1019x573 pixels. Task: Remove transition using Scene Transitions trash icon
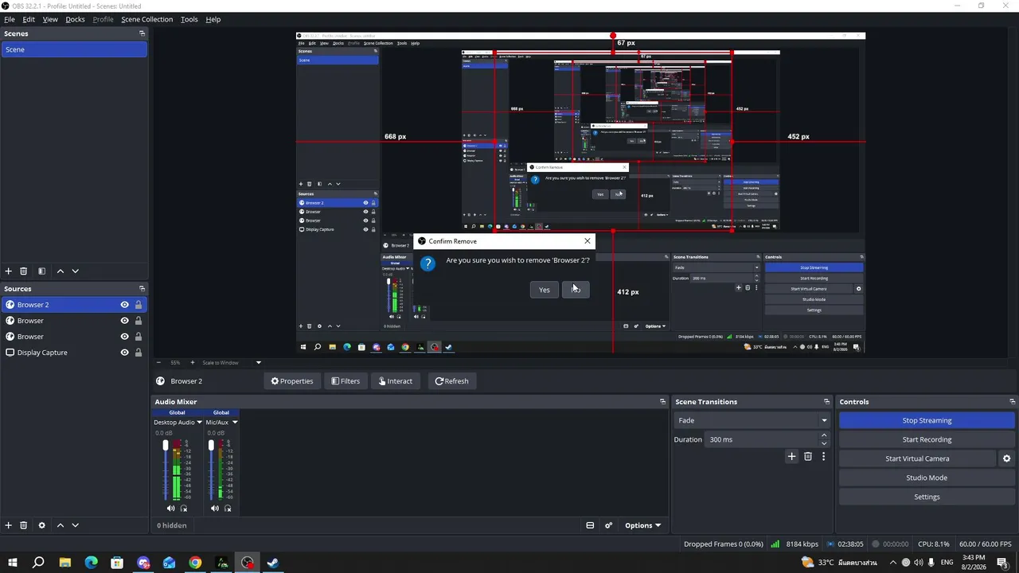click(808, 457)
